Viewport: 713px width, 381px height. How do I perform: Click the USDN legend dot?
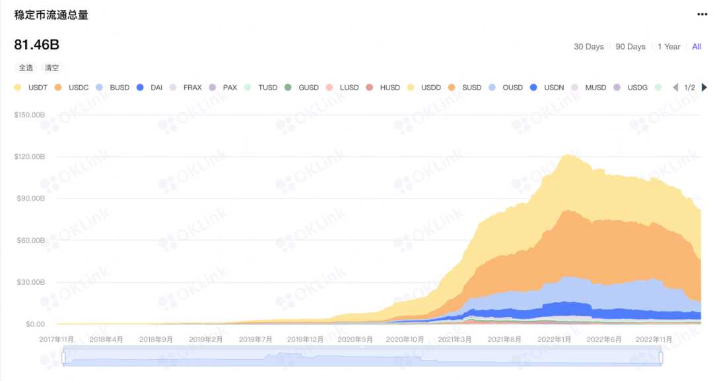point(534,87)
